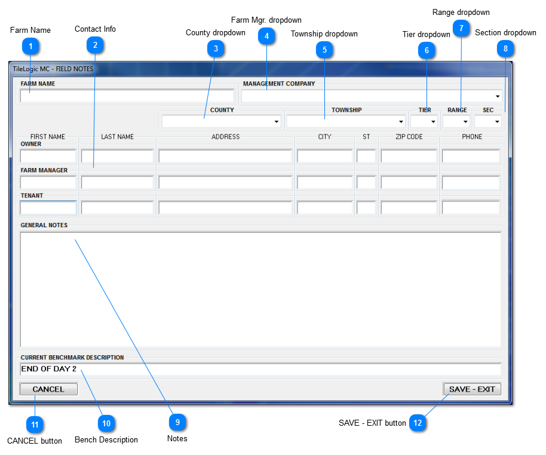Click numbered callout marker 1 for Farm Name
The width and height of the screenshot is (546, 455).
30,45
